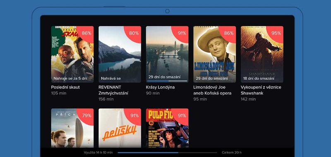The width and height of the screenshot is (331, 157).
Task: Open the Poslední skaut movie poster
Action: 72,54
